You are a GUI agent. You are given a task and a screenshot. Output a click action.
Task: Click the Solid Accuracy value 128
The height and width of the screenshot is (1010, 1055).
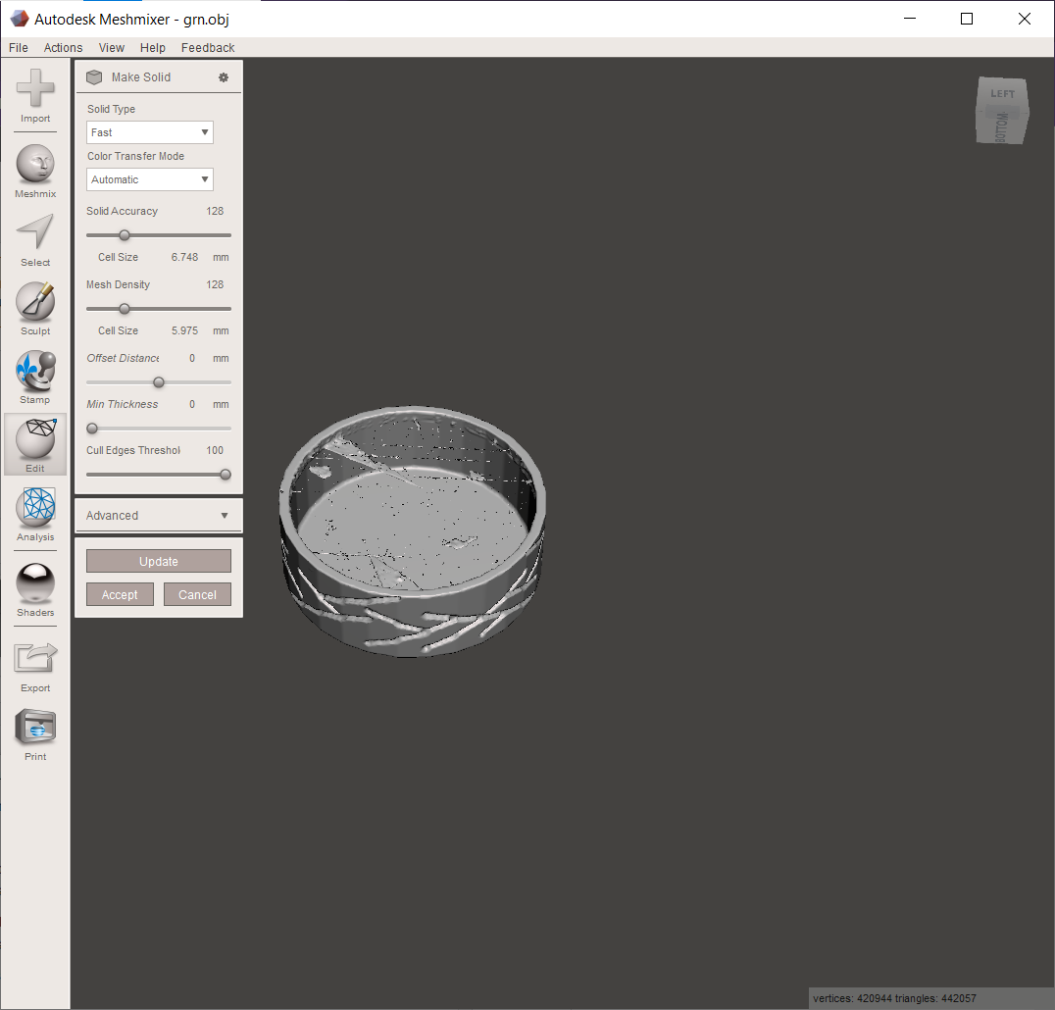(x=215, y=211)
